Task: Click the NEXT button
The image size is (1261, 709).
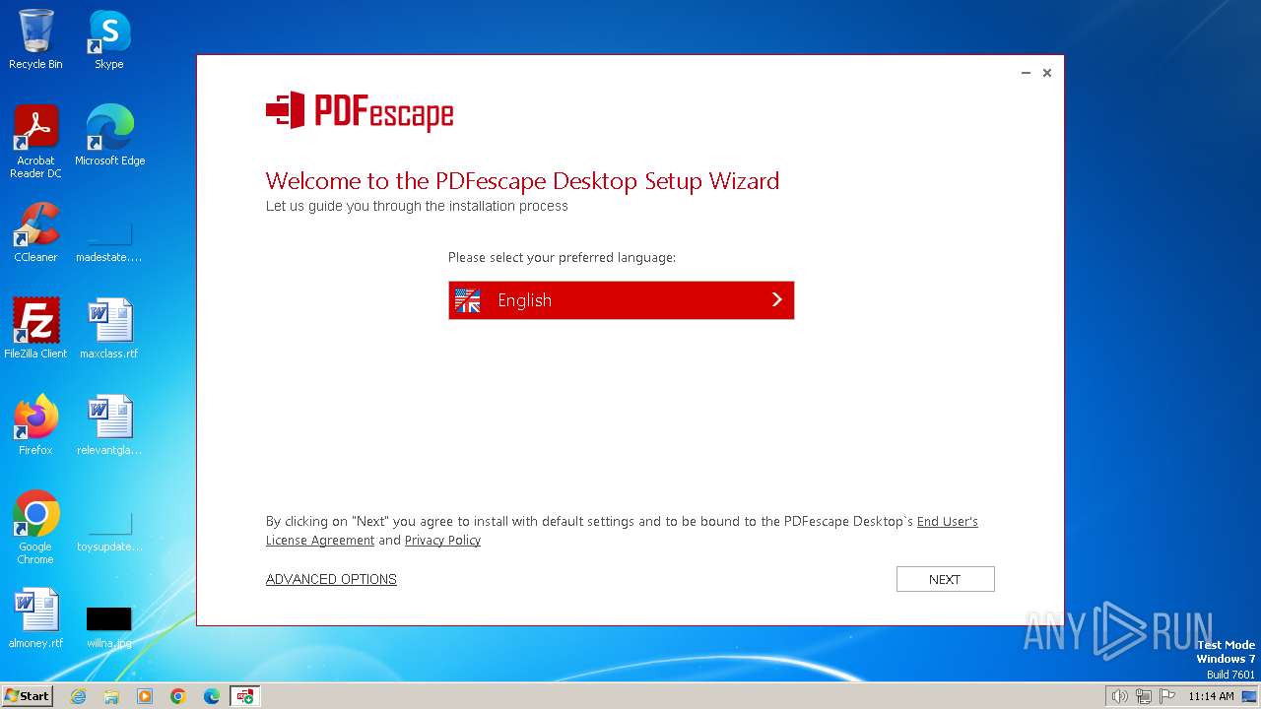Action: pos(945,579)
